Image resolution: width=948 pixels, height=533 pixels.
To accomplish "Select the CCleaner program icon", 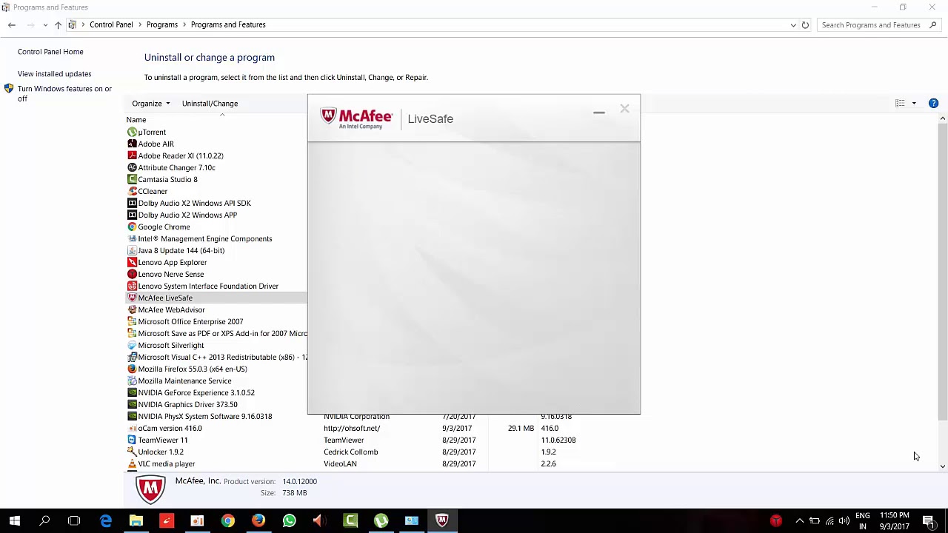I will tap(132, 191).
